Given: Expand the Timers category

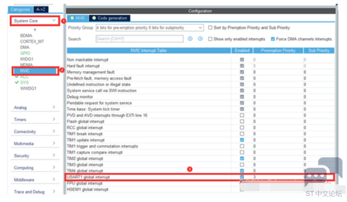Looking at the screenshot, I should pyautogui.click(x=35, y=120).
